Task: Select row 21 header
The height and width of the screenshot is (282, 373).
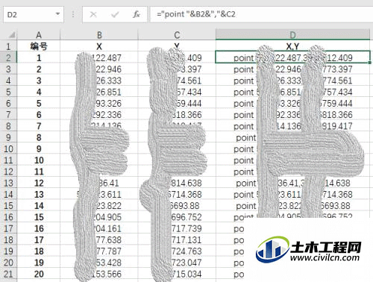Action: [x=8, y=274]
